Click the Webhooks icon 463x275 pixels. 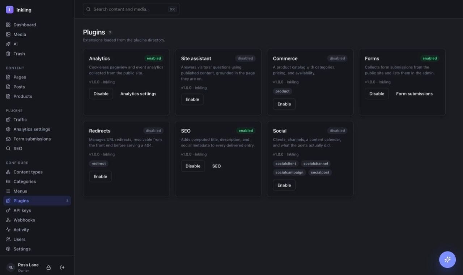point(8,220)
